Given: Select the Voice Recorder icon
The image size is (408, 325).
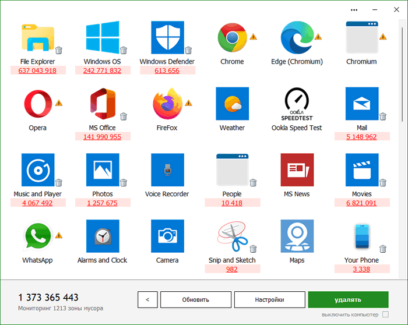Looking at the screenshot, I should point(168,169).
